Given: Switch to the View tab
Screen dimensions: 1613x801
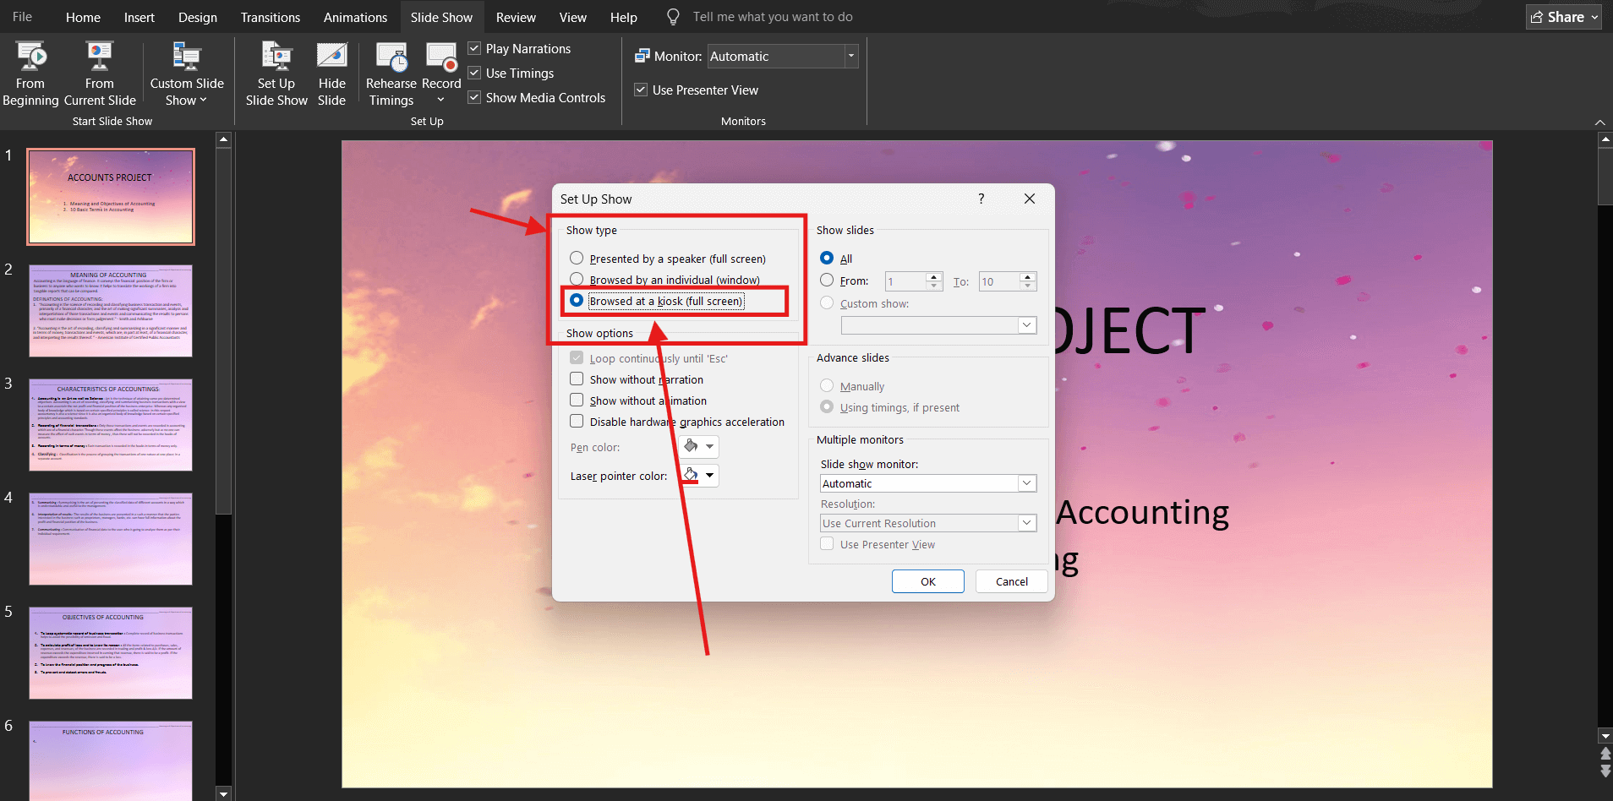Looking at the screenshot, I should point(572,17).
